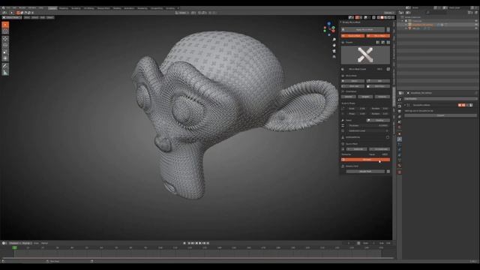The image size is (480, 270).
Task: Click the Micro Mesh Count field
Action: point(365,69)
